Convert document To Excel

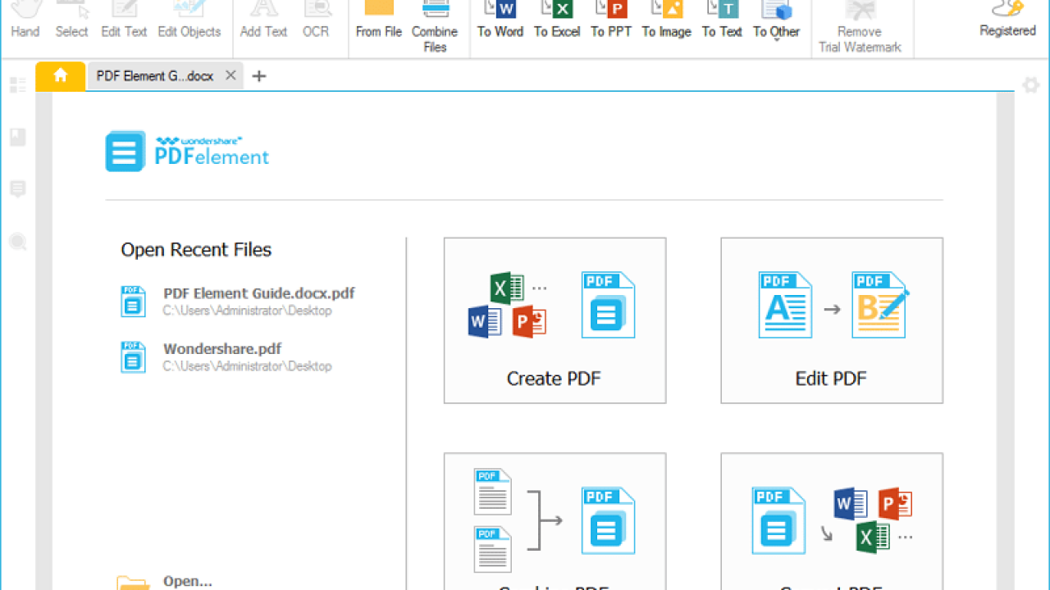557,20
